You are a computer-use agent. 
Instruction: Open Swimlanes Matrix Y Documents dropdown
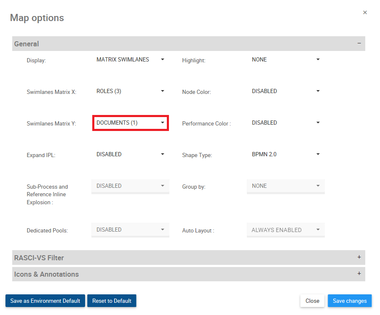(x=130, y=123)
